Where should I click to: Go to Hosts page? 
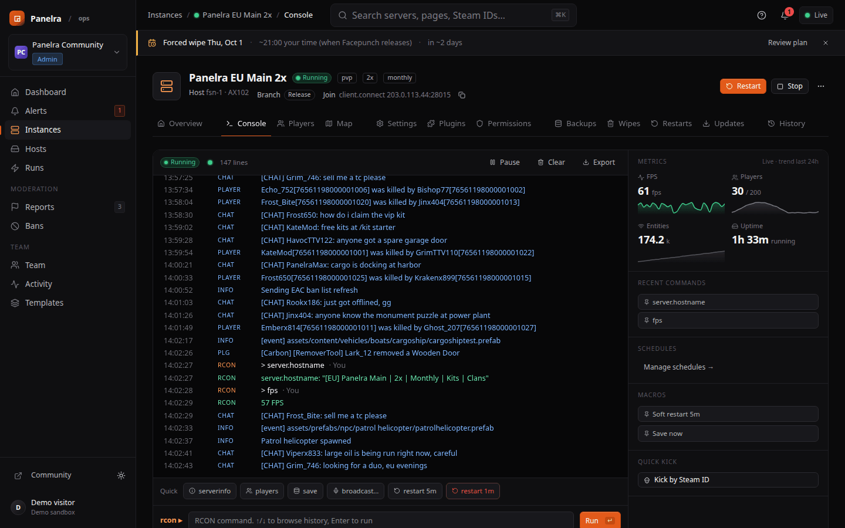click(67, 149)
